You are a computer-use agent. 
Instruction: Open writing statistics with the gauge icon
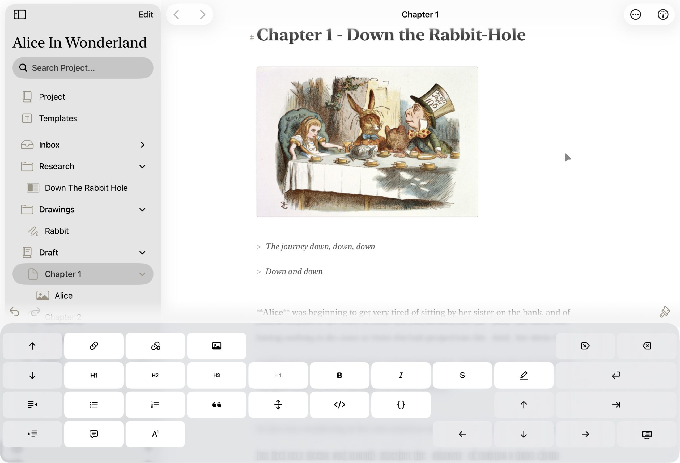(663, 14)
